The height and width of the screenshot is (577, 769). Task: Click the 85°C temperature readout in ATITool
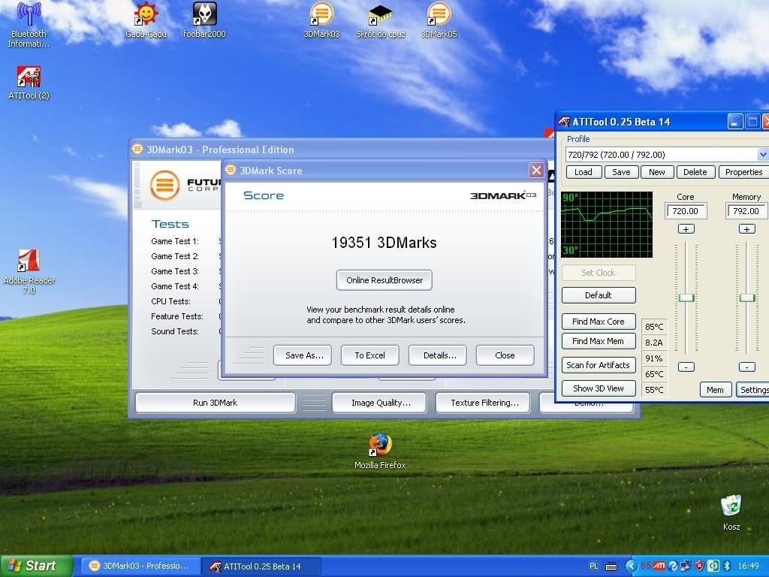coord(654,327)
